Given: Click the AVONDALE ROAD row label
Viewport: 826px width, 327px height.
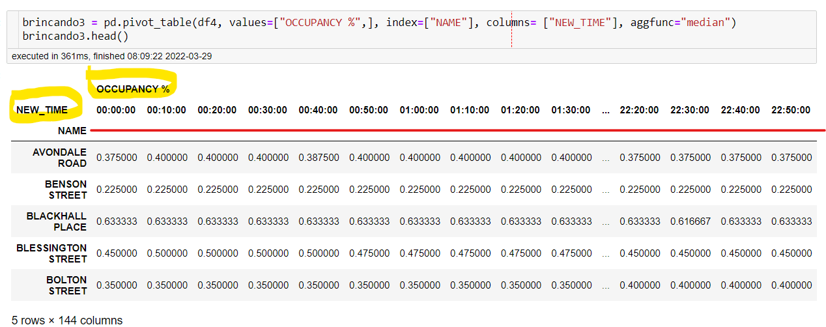Looking at the screenshot, I should coord(59,158).
